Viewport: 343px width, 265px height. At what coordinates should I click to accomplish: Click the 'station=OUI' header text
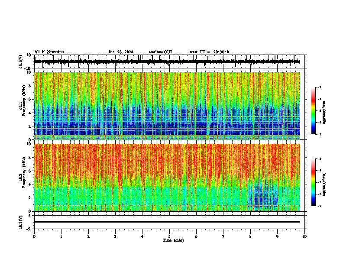pyautogui.click(x=160, y=52)
